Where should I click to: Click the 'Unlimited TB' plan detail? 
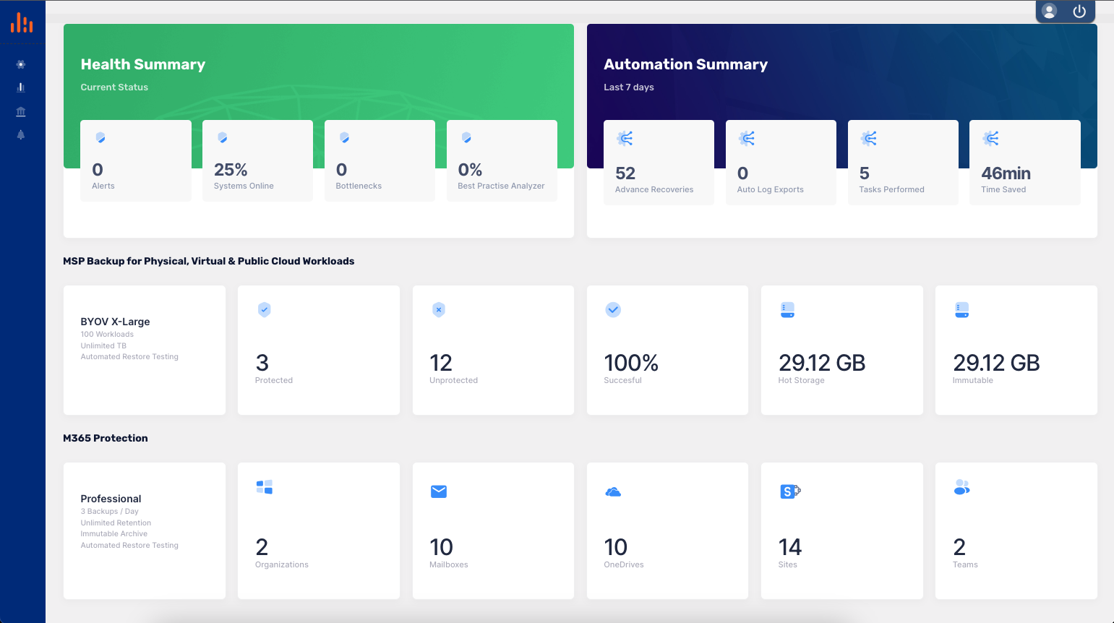click(103, 346)
